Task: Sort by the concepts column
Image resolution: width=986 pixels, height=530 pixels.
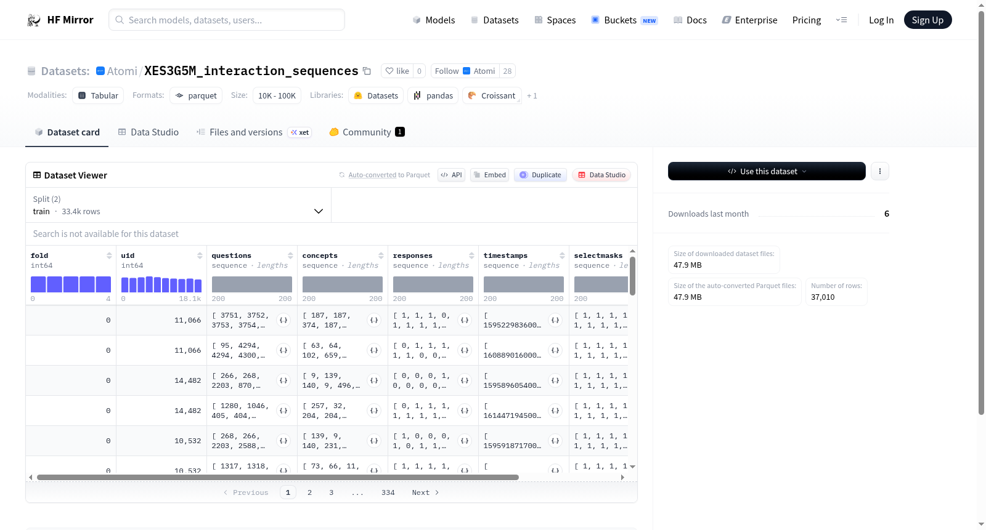Action: tap(381, 255)
